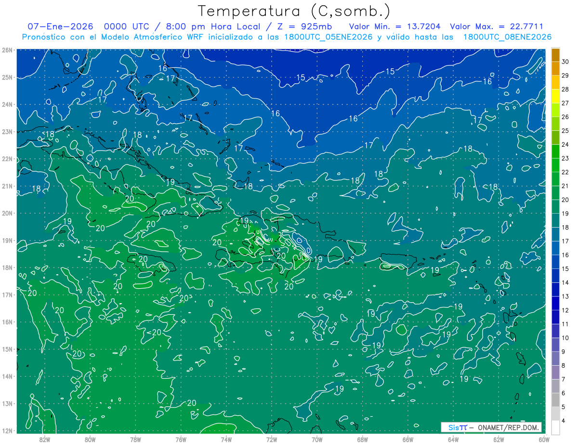
Task: Select the '0000 UTC' time label
Action: point(126,26)
